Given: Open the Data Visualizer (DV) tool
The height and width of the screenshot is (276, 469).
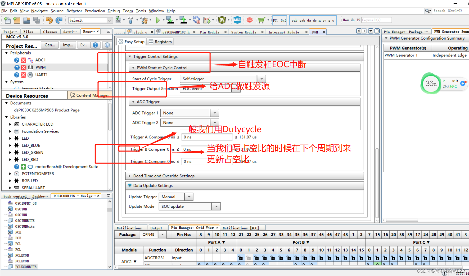Looking at the screenshot, I should pyautogui.click(x=222, y=20).
